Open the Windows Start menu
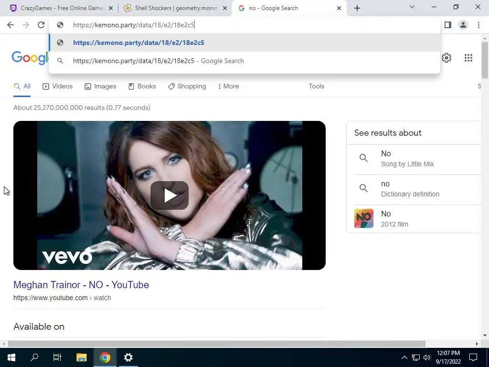 pyautogui.click(x=11, y=357)
